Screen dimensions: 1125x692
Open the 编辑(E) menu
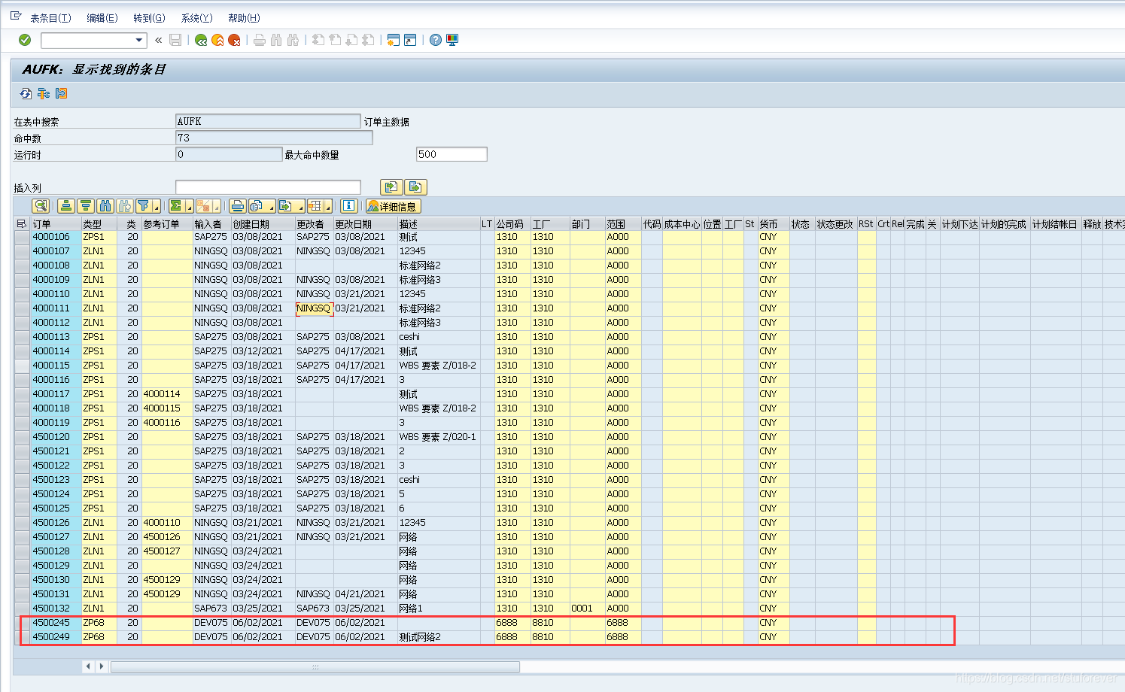pos(102,18)
